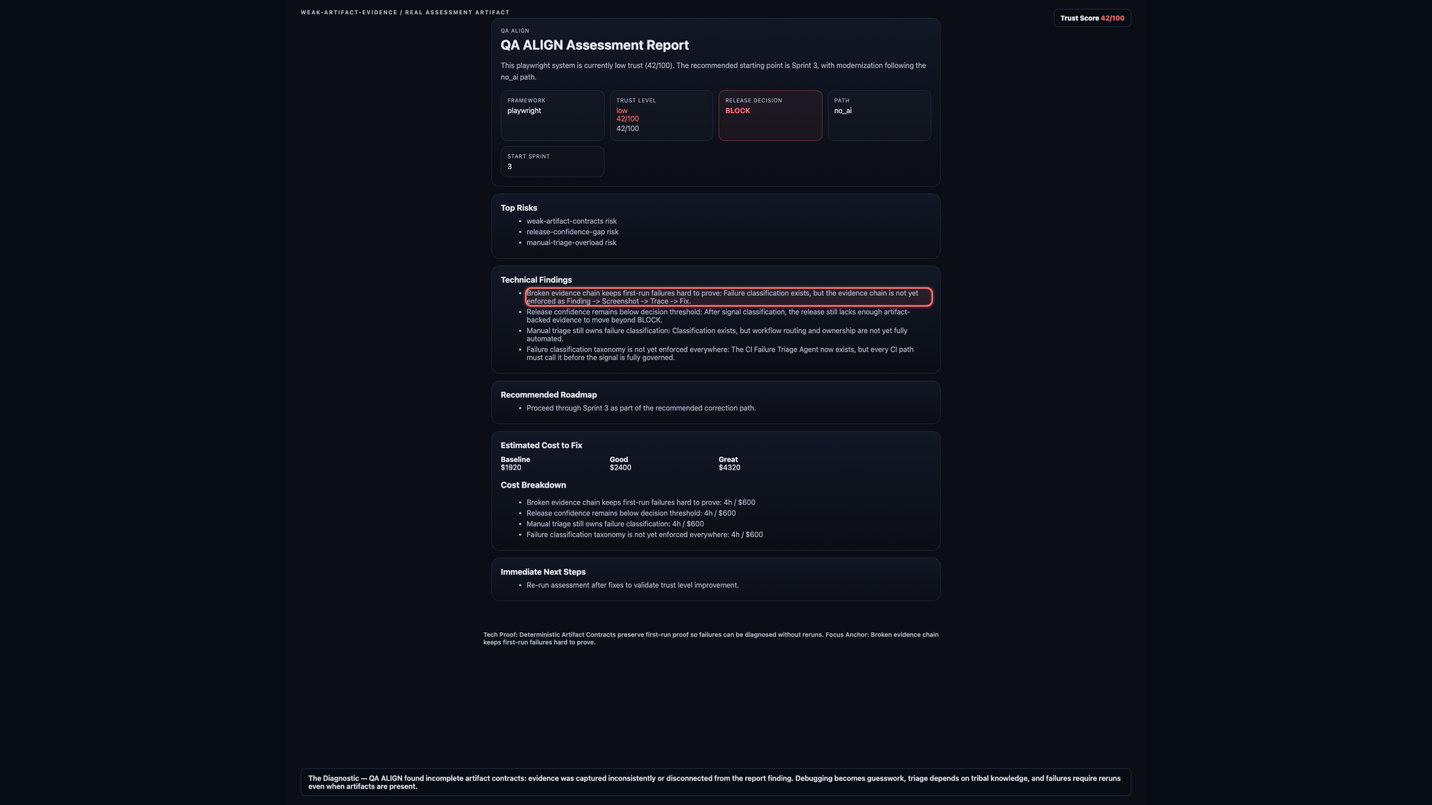Click the Trust Score 42/100 badge

pos(1092,18)
